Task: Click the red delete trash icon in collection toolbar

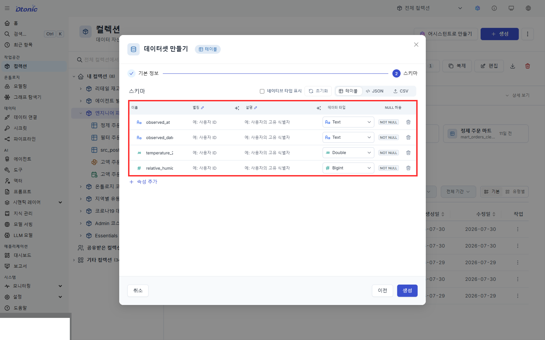Action: tap(528, 66)
